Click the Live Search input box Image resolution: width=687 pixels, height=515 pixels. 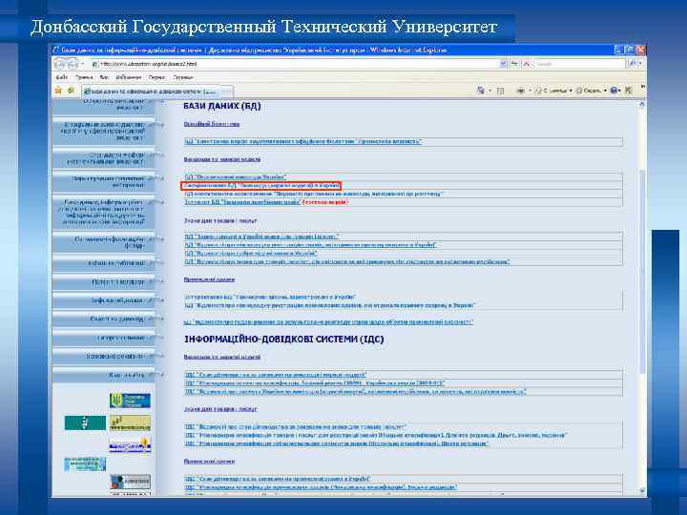(x=579, y=64)
